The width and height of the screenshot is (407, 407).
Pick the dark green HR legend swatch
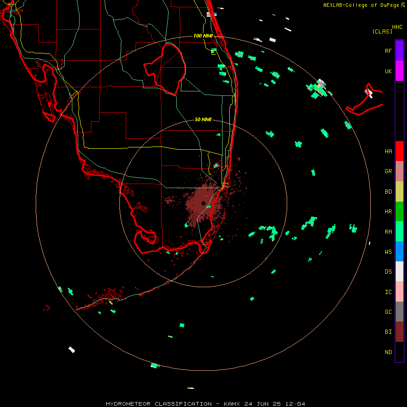(399, 211)
